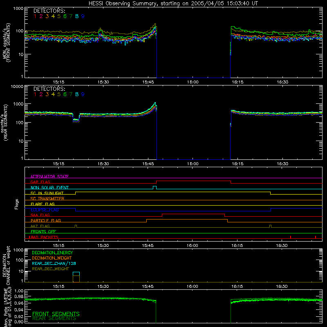This screenshot has height=327, width=327.
Task: Click olive detector 5 in the rear segments legend
Action: click(x=59, y=94)
